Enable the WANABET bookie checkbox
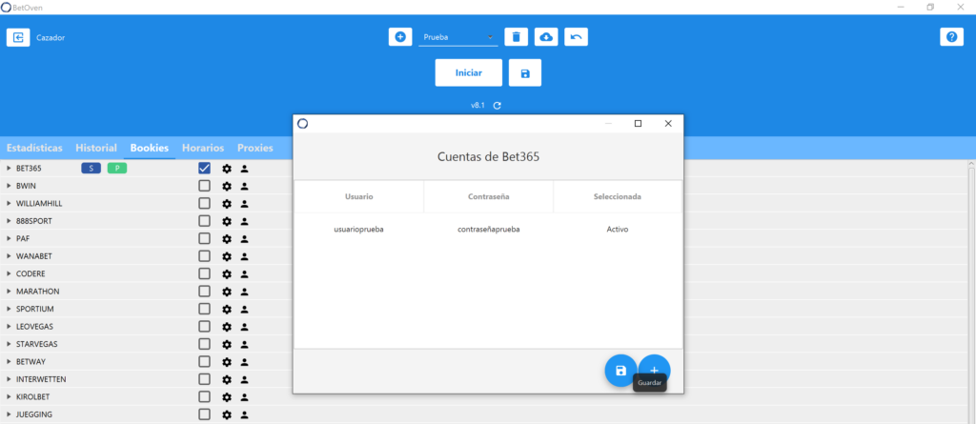The image size is (976, 424). coord(204,256)
